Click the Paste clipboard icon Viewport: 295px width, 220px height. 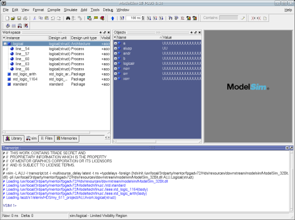[x=47, y=18]
